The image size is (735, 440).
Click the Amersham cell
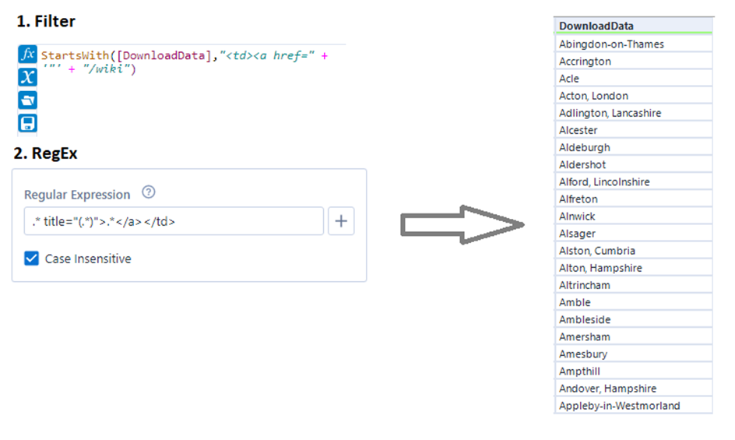tap(633, 336)
